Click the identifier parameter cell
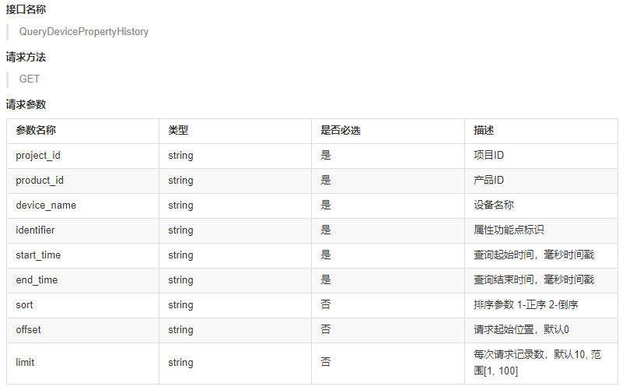This screenshot has width=626, height=390. [36, 230]
